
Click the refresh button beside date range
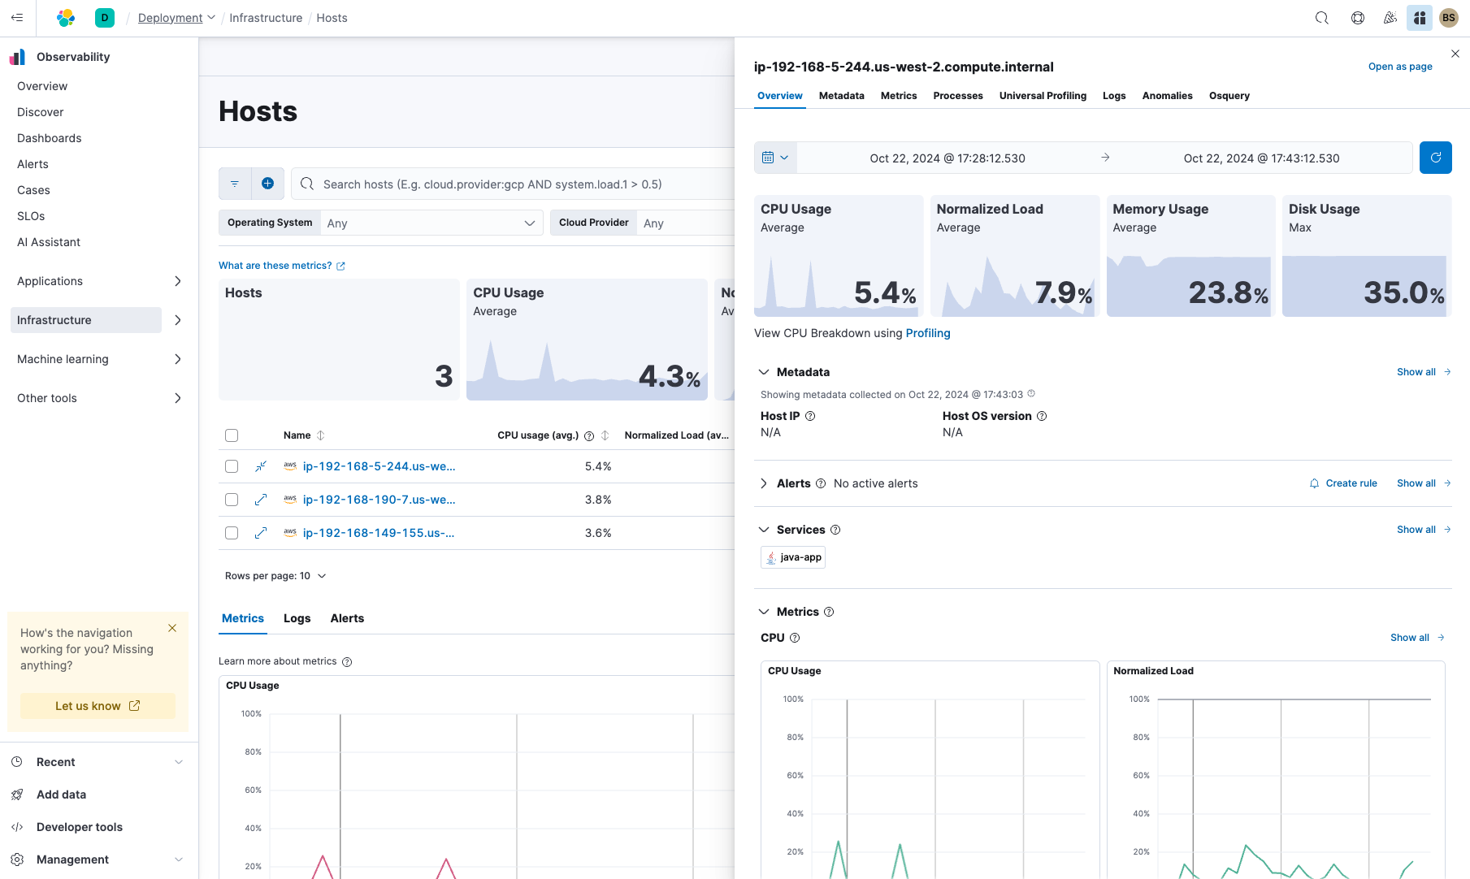click(1435, 158)
